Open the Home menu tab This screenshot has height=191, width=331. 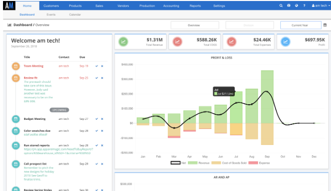(27, 6)
